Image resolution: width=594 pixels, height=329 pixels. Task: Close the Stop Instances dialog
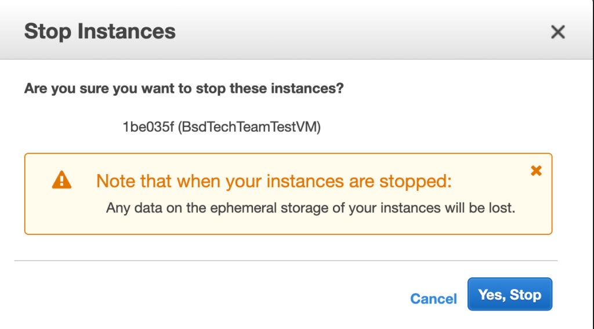point(557,32)
